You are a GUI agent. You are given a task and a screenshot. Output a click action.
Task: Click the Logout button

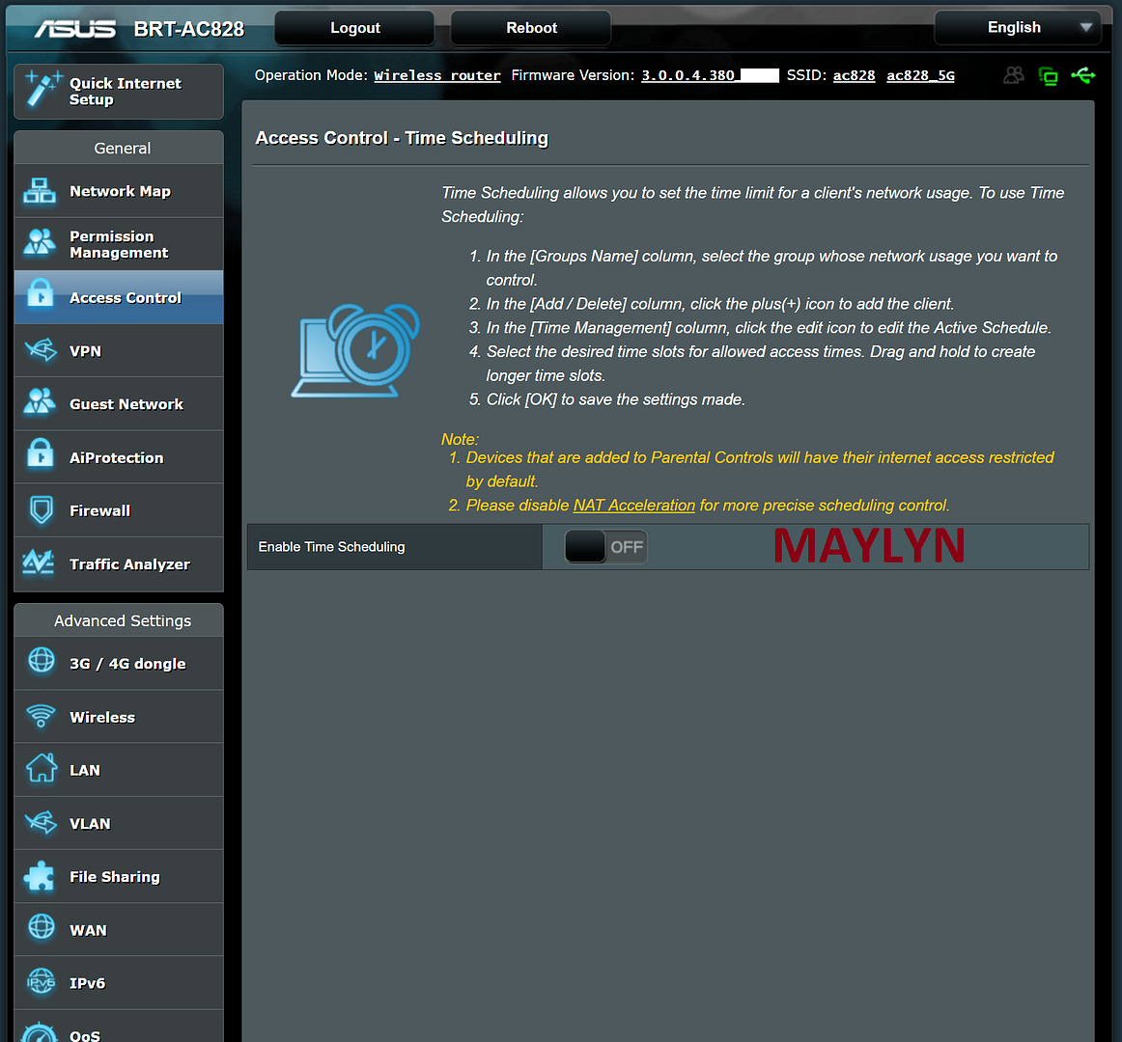355,28
